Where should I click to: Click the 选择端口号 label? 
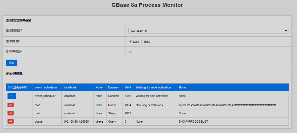click(x=13, y=41)
